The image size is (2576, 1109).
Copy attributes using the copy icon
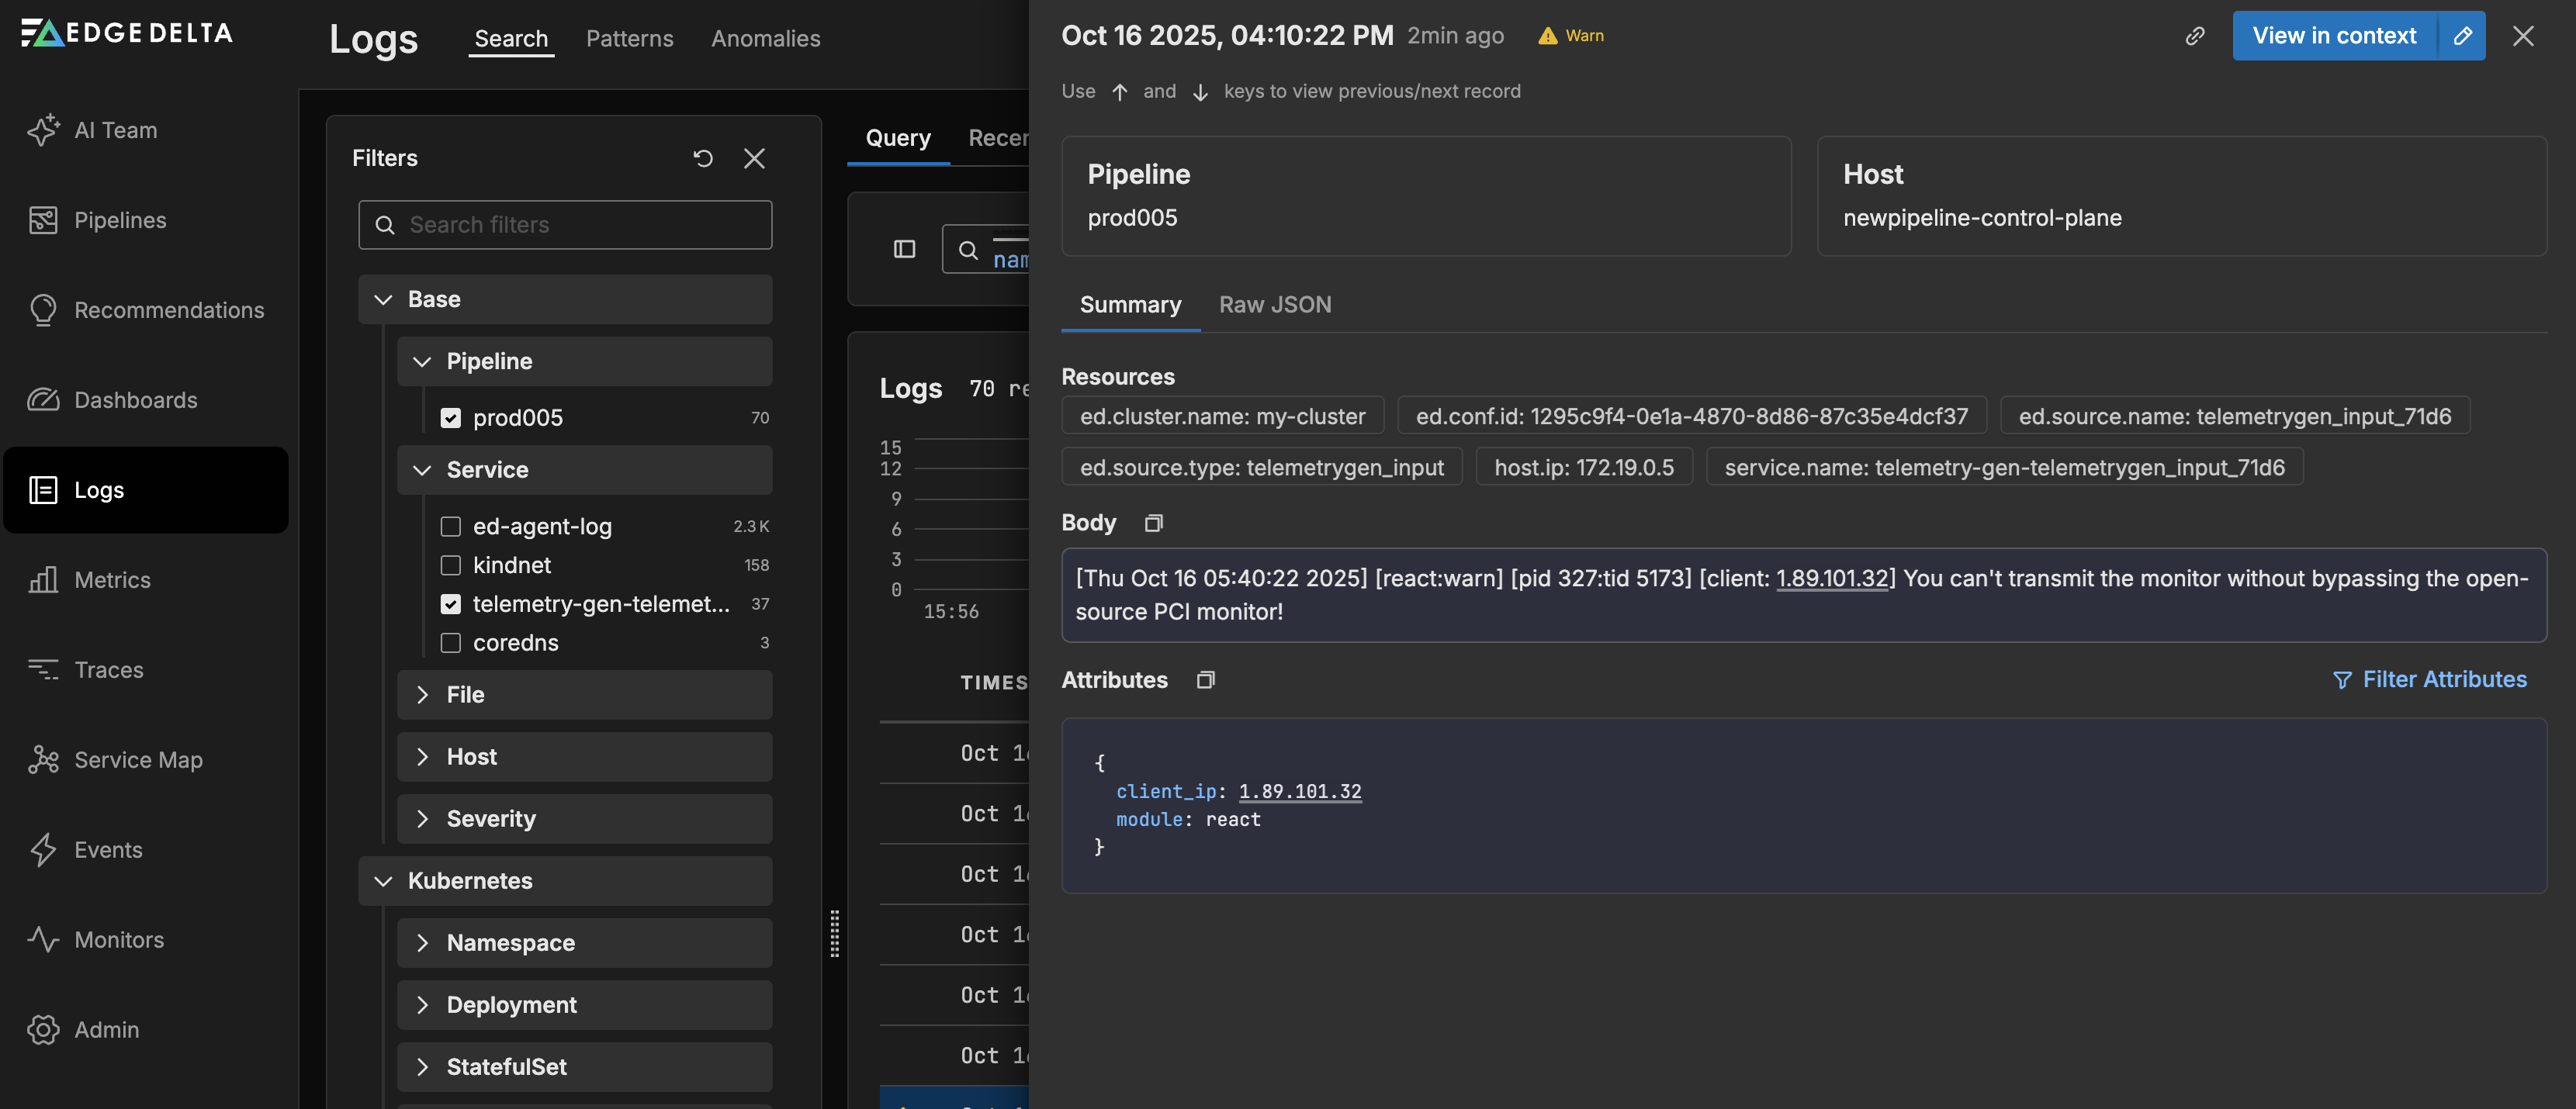point(1205,679)
